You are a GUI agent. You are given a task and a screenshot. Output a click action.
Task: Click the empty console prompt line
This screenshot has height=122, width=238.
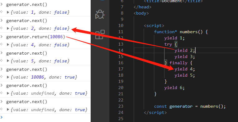click(x=45, y=117)
